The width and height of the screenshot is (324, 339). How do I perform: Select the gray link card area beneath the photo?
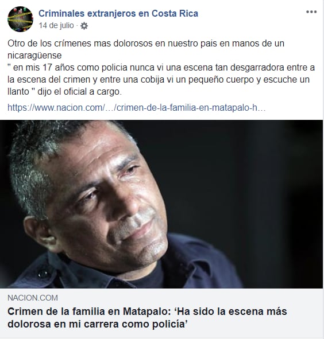[x=161, y=313]
